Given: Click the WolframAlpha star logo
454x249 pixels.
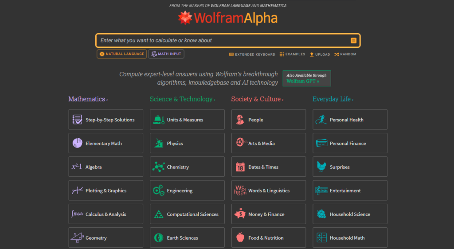Looking at the screenshot, I should [185, 18].
